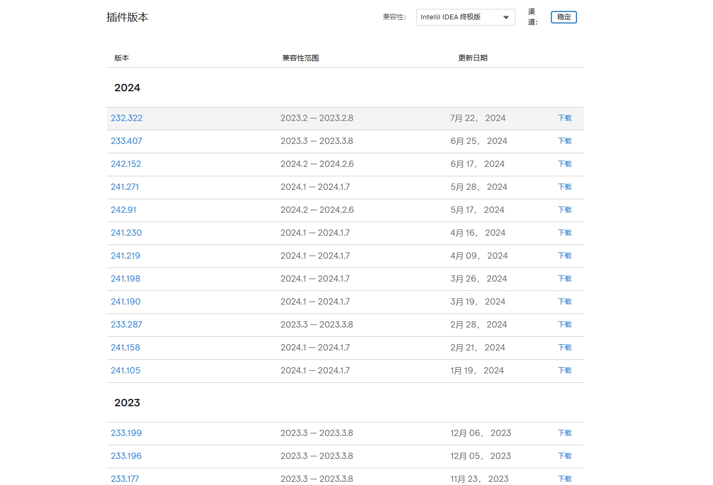Open version 241.105 link
713x485 pixels.
pos(126,371)
